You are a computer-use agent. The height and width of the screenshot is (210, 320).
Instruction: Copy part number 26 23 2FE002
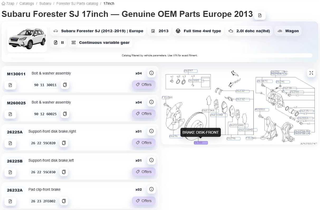tap(64, 201)
